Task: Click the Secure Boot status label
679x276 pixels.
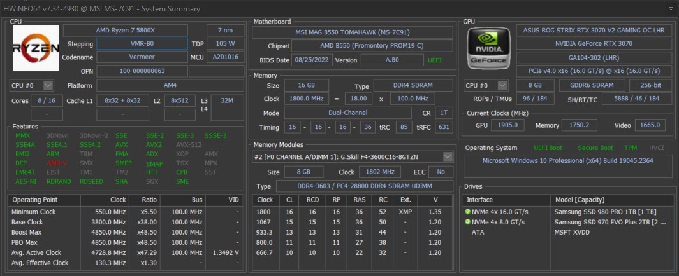Action: 595,148
